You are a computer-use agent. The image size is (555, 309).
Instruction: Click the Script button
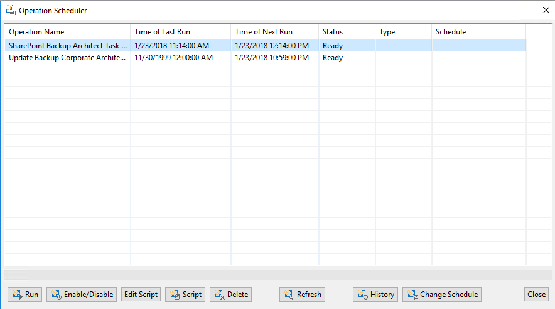pyautogui.click(x=185, y=295)
